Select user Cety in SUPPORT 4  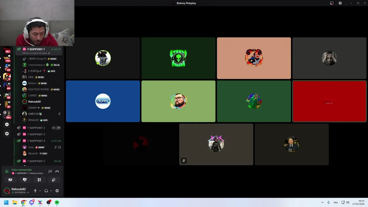[x=42, y=147]
